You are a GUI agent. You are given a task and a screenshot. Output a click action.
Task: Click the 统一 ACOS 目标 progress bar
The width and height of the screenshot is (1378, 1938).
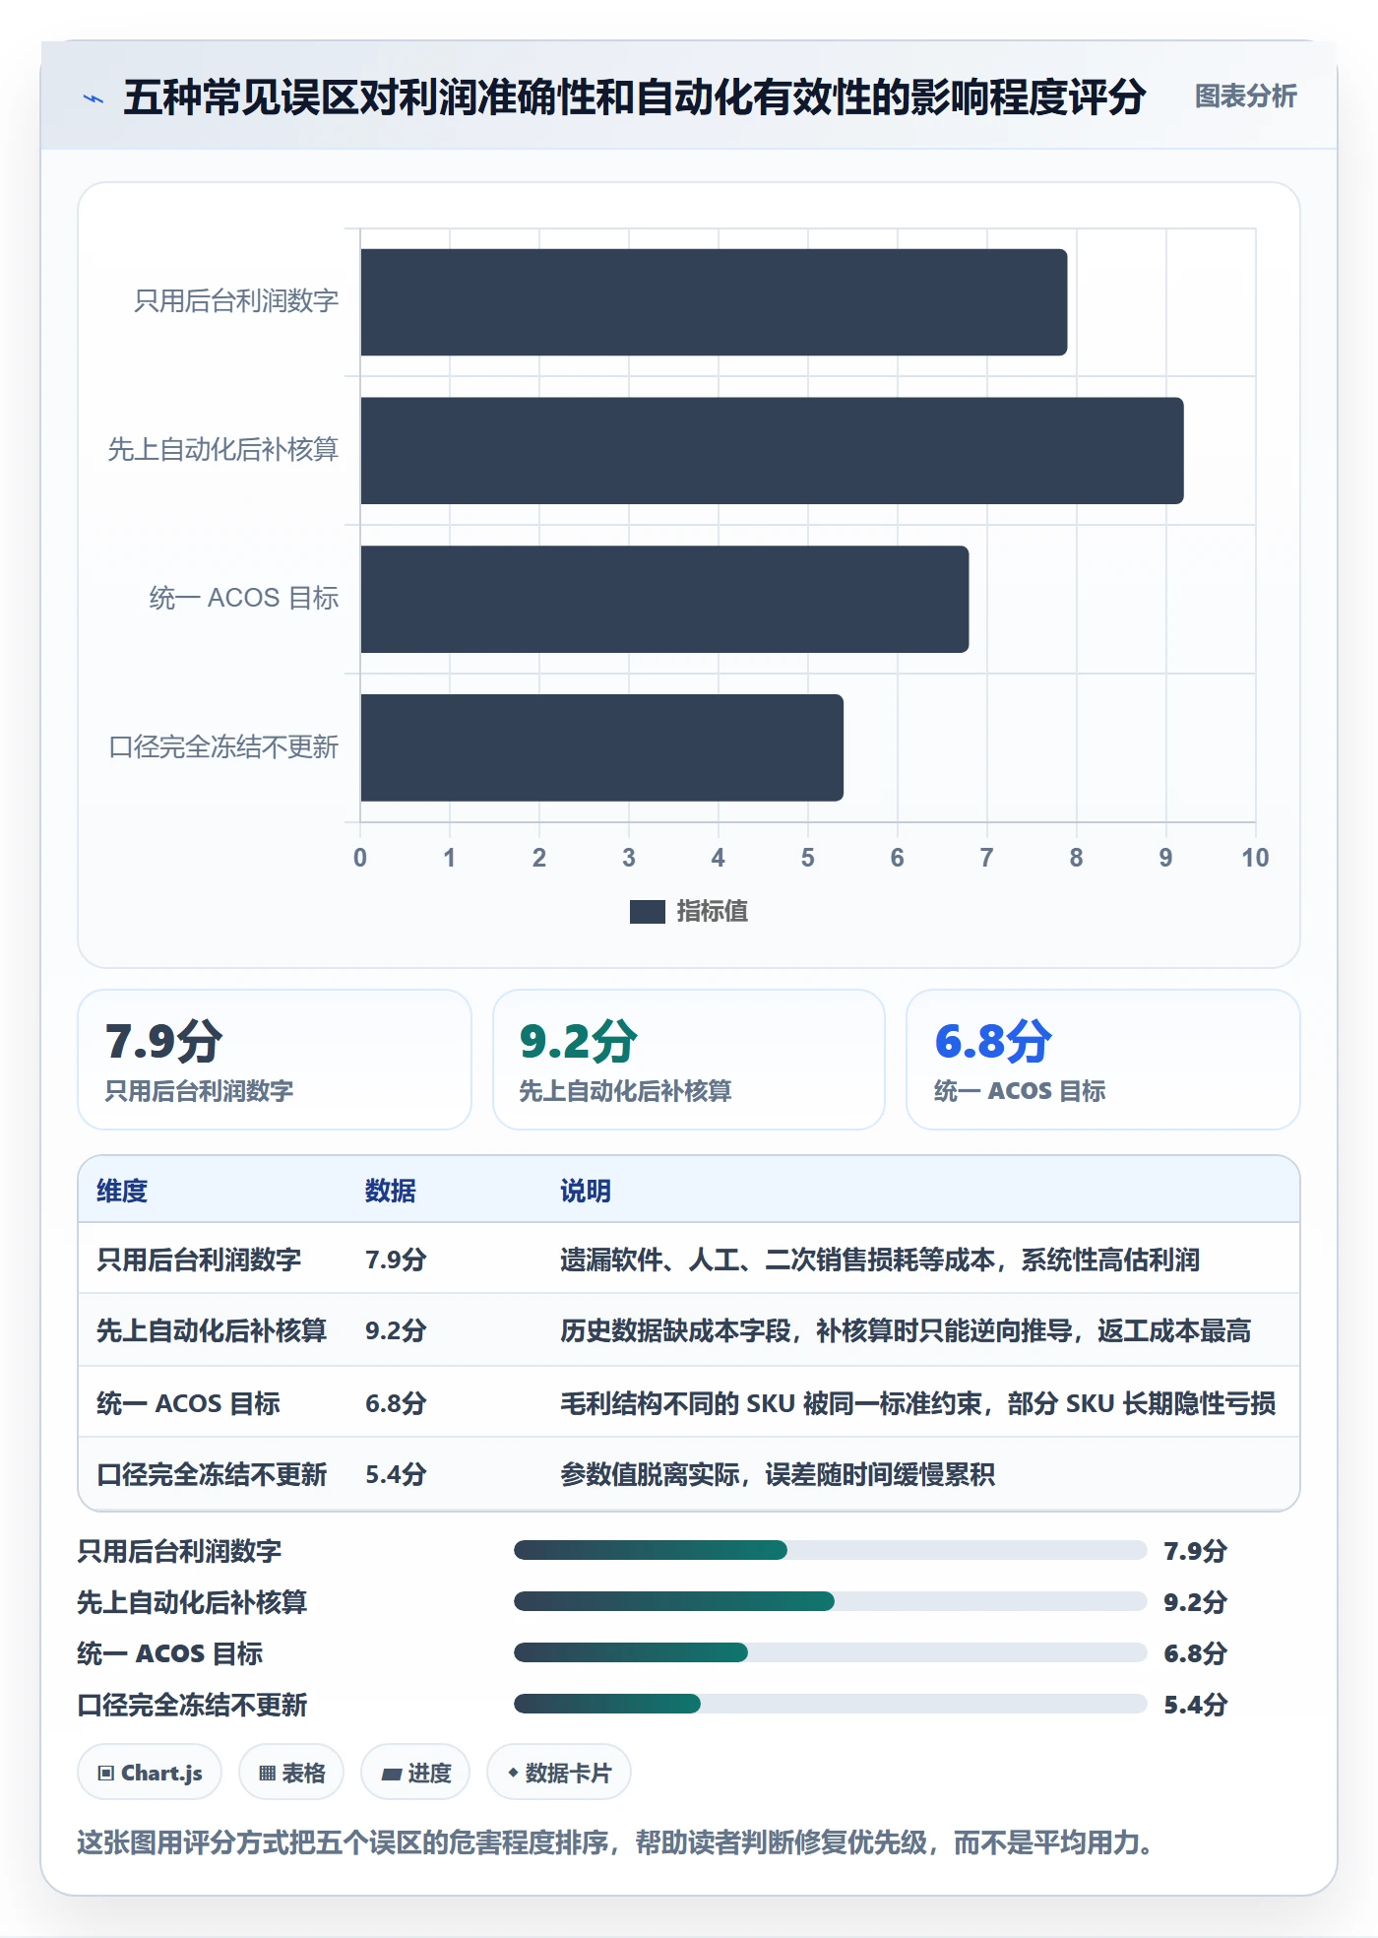830,1653
